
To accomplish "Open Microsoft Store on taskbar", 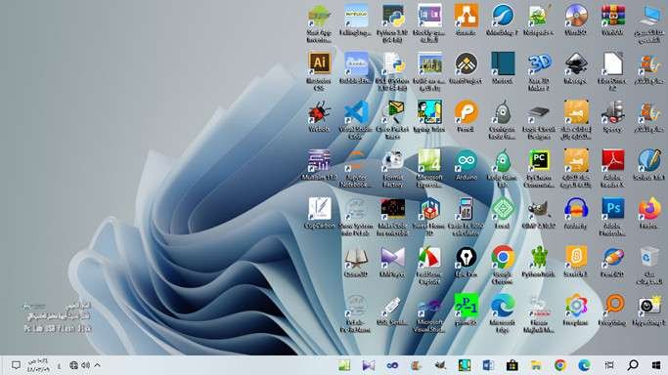I will point(512,365).
